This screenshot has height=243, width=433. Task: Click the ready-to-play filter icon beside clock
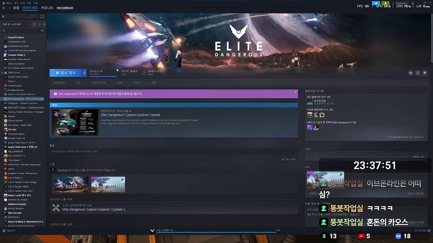44,24
